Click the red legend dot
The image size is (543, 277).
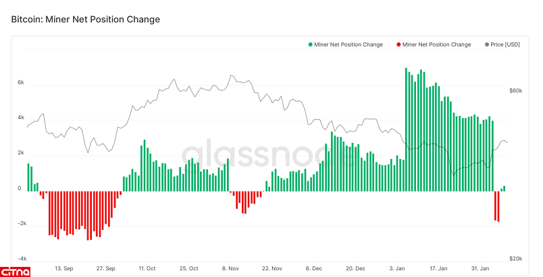pyautogui.click(x=396, y=44)
